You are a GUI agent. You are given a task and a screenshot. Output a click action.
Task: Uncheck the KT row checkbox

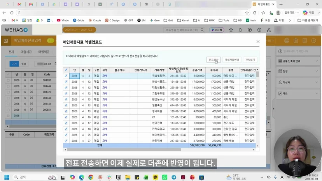pos(66,117)
